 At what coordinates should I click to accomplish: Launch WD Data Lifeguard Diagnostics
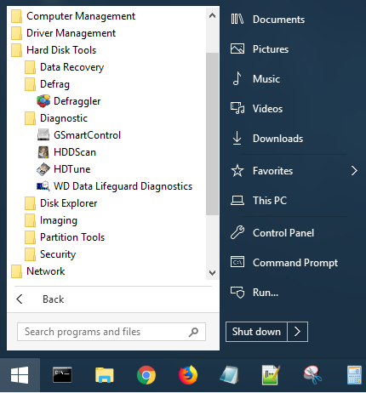tap(115, 186)
